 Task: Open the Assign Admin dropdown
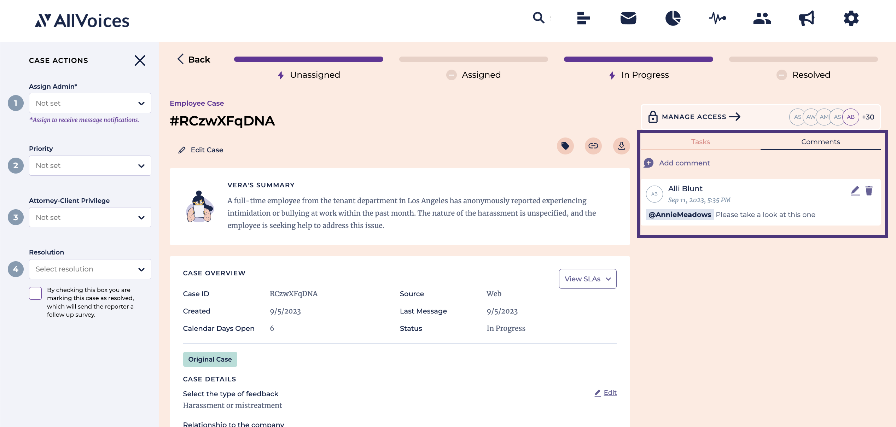coord(90,103)
